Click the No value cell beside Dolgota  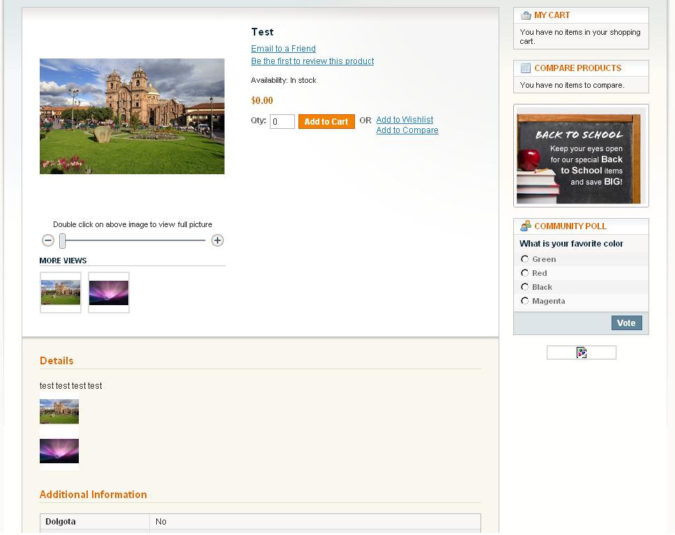[315, 522]
